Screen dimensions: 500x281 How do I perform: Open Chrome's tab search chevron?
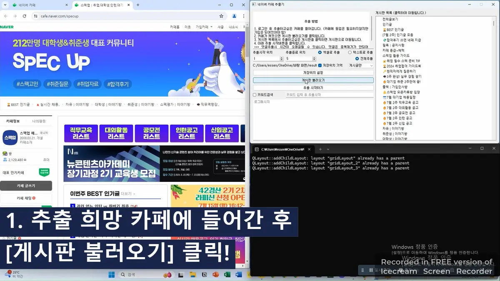5,5
